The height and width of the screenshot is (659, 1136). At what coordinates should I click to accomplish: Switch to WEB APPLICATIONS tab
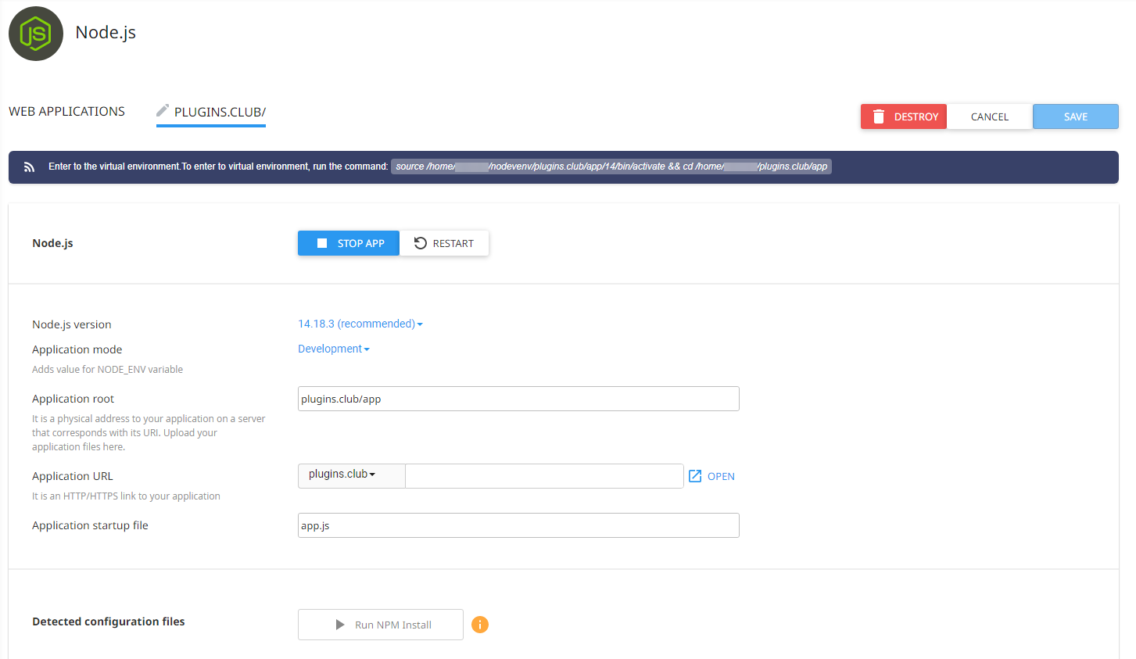[66, 111]
